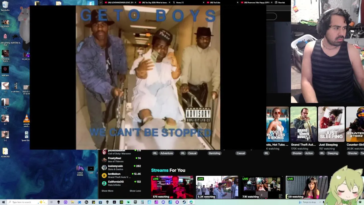
Task: Open the live stream with 575 watching
Action: pyautogui.click(x=172, y=187)
